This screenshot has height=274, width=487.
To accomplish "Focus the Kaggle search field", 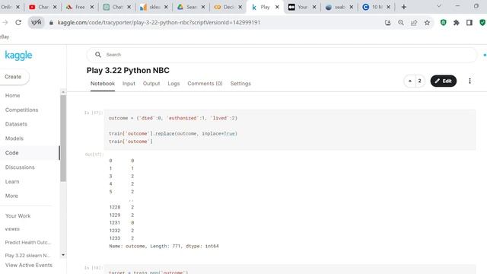I will tap(282, 55).
